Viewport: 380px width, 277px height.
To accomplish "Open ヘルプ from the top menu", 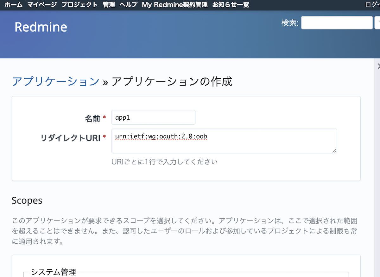I will (x=128, y=5).
